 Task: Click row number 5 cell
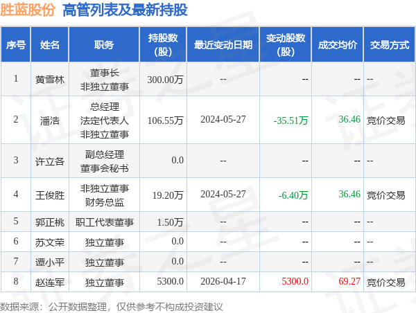tap(16, 221)
